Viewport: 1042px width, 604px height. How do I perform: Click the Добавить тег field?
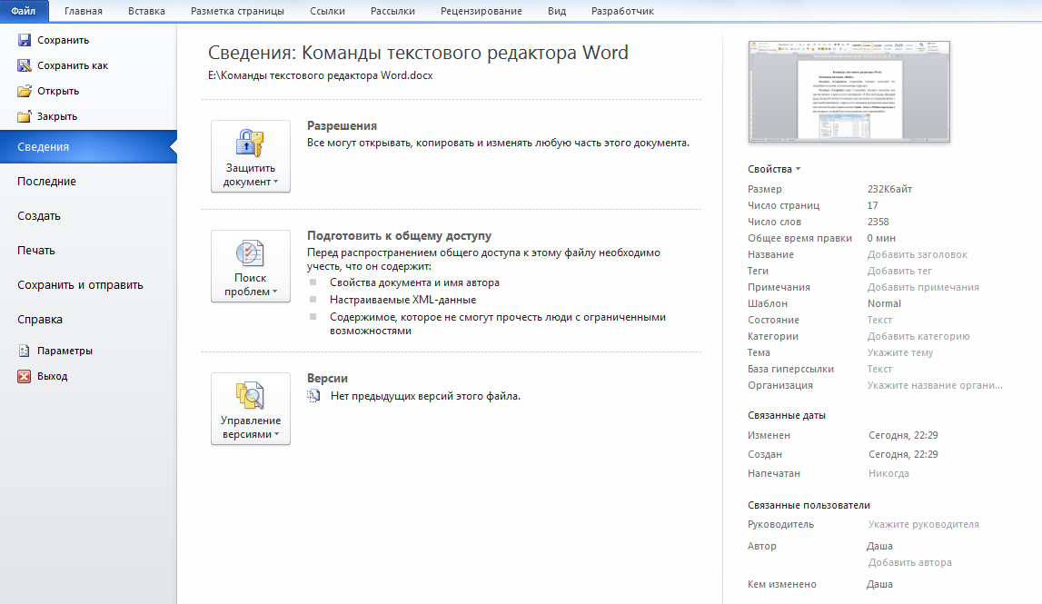(899, 271)
